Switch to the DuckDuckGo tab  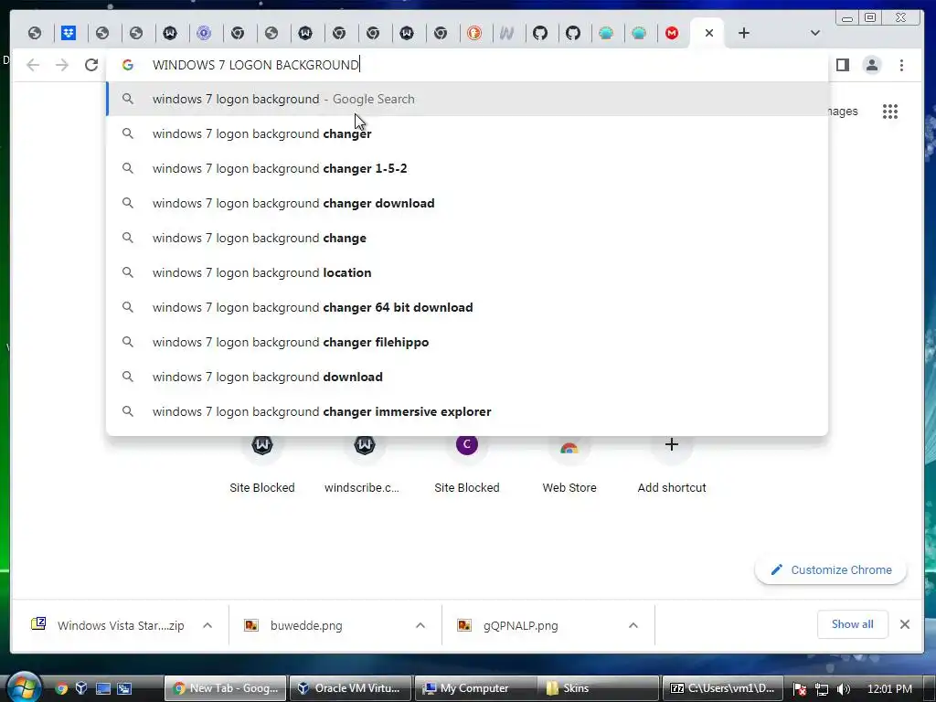pyautogui.click(x=474, y=34)
